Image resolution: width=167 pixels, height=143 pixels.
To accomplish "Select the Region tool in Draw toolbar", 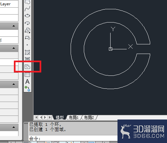I will [27, 67].
